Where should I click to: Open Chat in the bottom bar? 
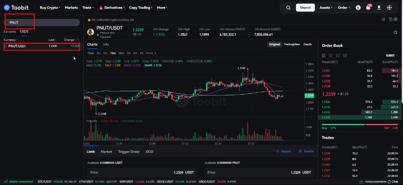click(393, 182)
